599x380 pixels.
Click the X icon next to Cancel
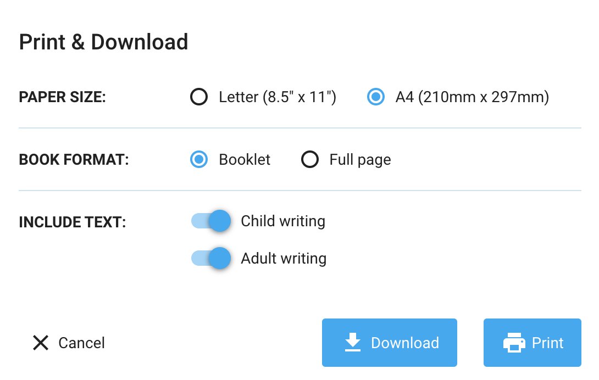pyautogui.click(x=41, y=343)
